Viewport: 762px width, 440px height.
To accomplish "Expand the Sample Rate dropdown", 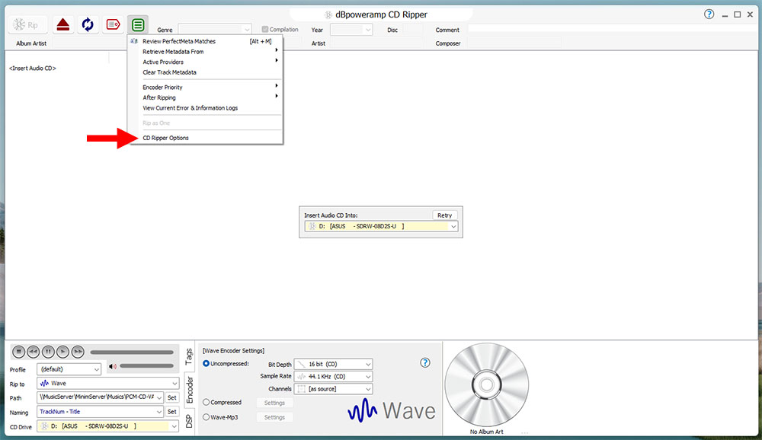I will pos(333,377).
